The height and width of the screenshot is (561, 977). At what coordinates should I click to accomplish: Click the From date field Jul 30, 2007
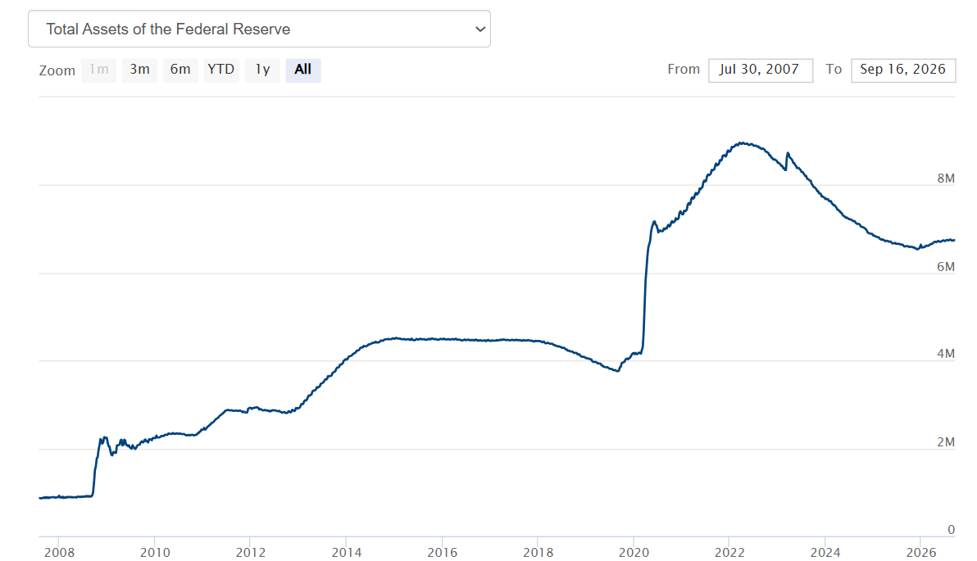point(760,70)
